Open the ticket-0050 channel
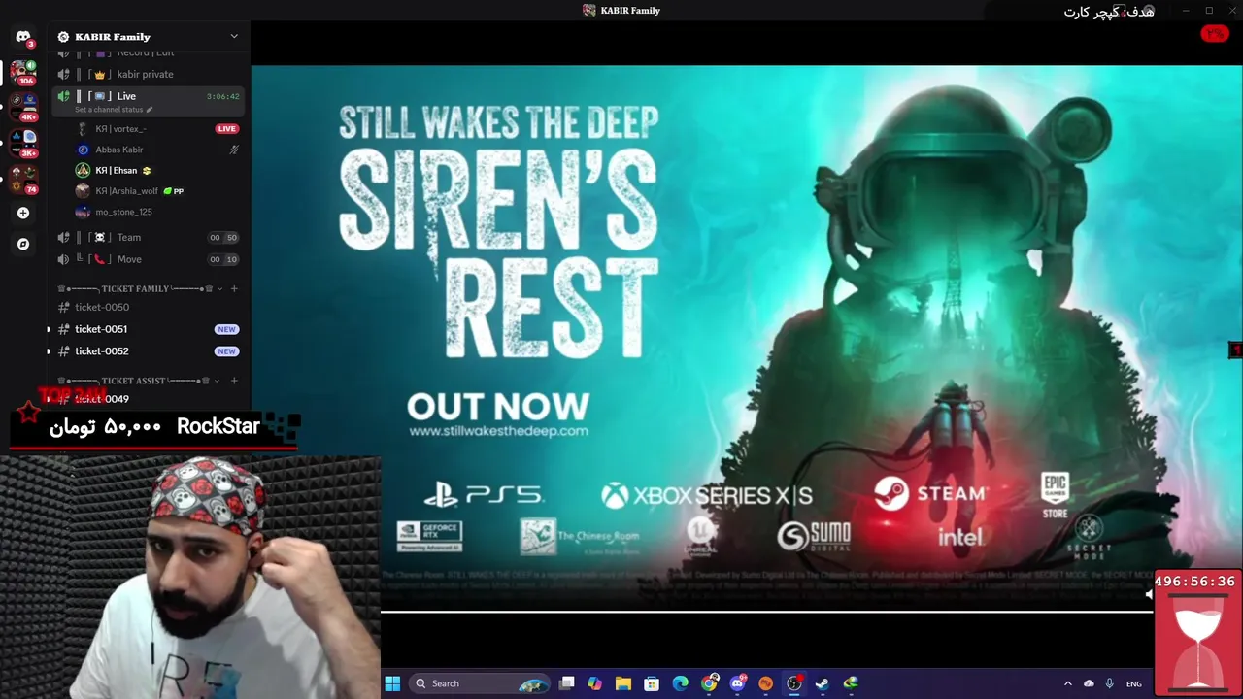 pyautogui.click(x=149, y=307)
